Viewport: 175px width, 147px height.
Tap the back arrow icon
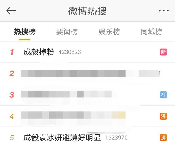point(11,11)
